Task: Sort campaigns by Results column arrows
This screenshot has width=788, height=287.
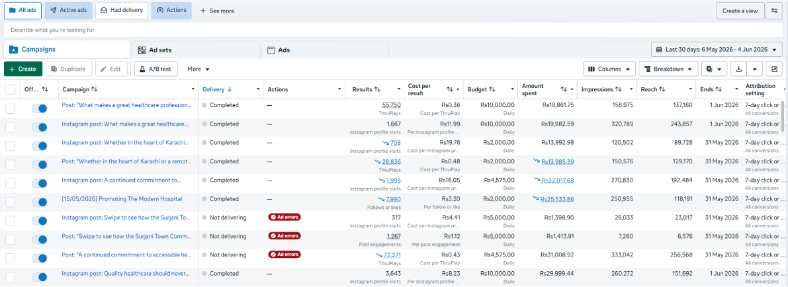Action: (x=376, y=89)
